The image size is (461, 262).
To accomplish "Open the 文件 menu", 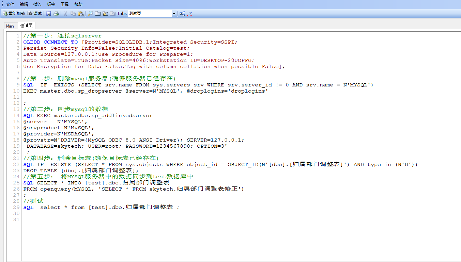I will [x=10, y=4].
